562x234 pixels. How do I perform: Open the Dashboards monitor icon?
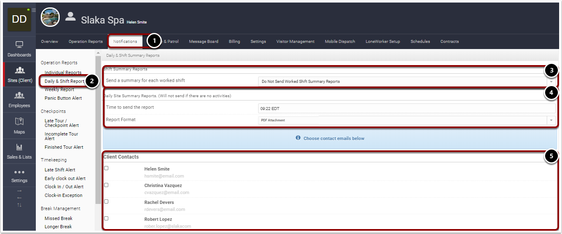tap(19, 44)
